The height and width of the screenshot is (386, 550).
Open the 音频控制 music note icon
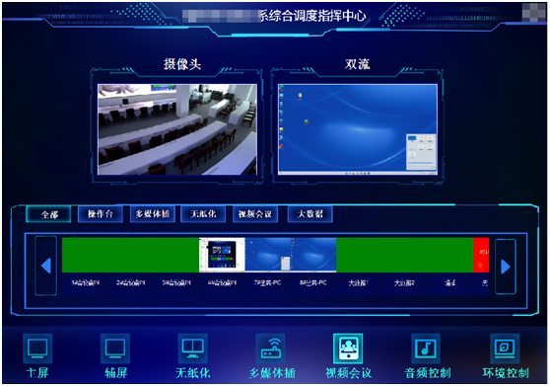(426, 348)
